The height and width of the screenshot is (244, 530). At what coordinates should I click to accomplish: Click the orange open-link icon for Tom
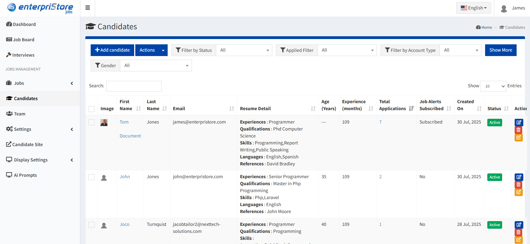[519, 137]
